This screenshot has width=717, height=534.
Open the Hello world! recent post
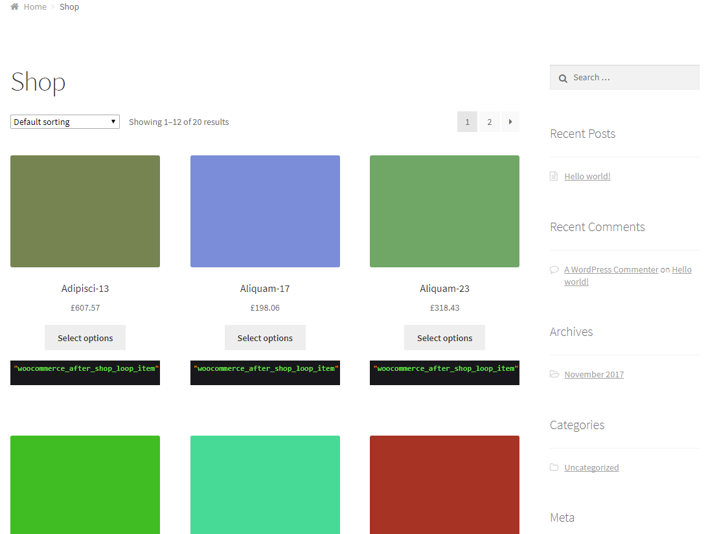[587, 176]
